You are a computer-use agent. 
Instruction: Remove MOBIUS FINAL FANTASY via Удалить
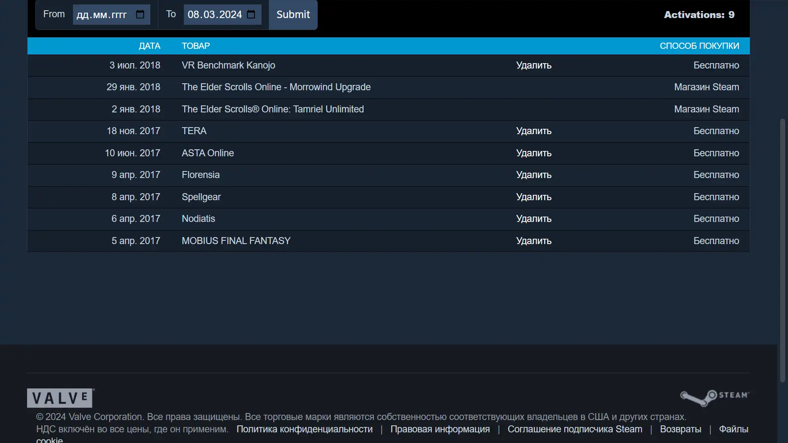tap(534, 241)
